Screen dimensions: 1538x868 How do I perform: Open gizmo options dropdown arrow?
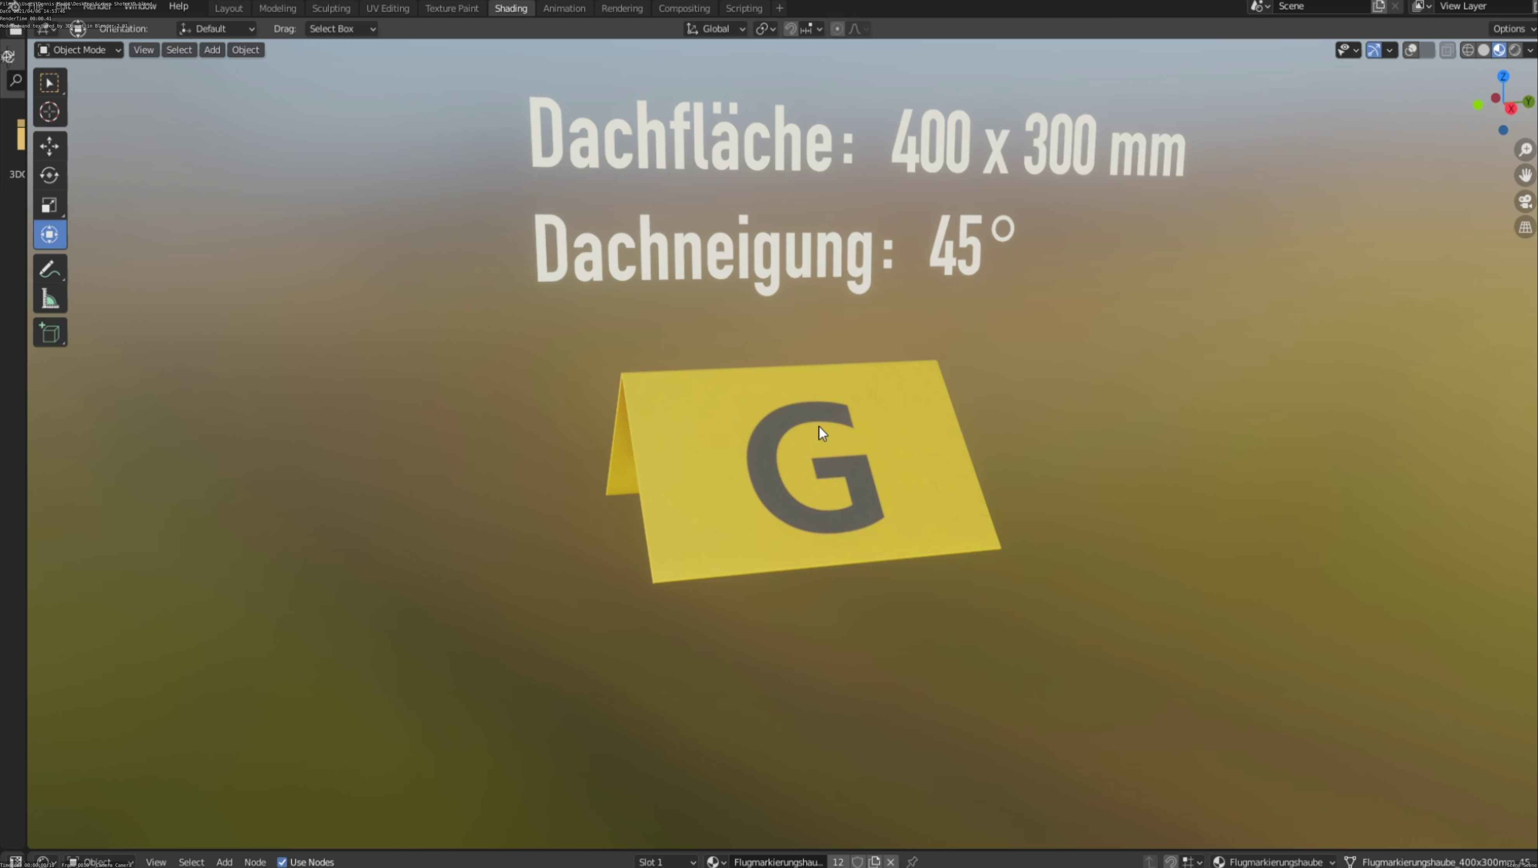click(1390, 50)
